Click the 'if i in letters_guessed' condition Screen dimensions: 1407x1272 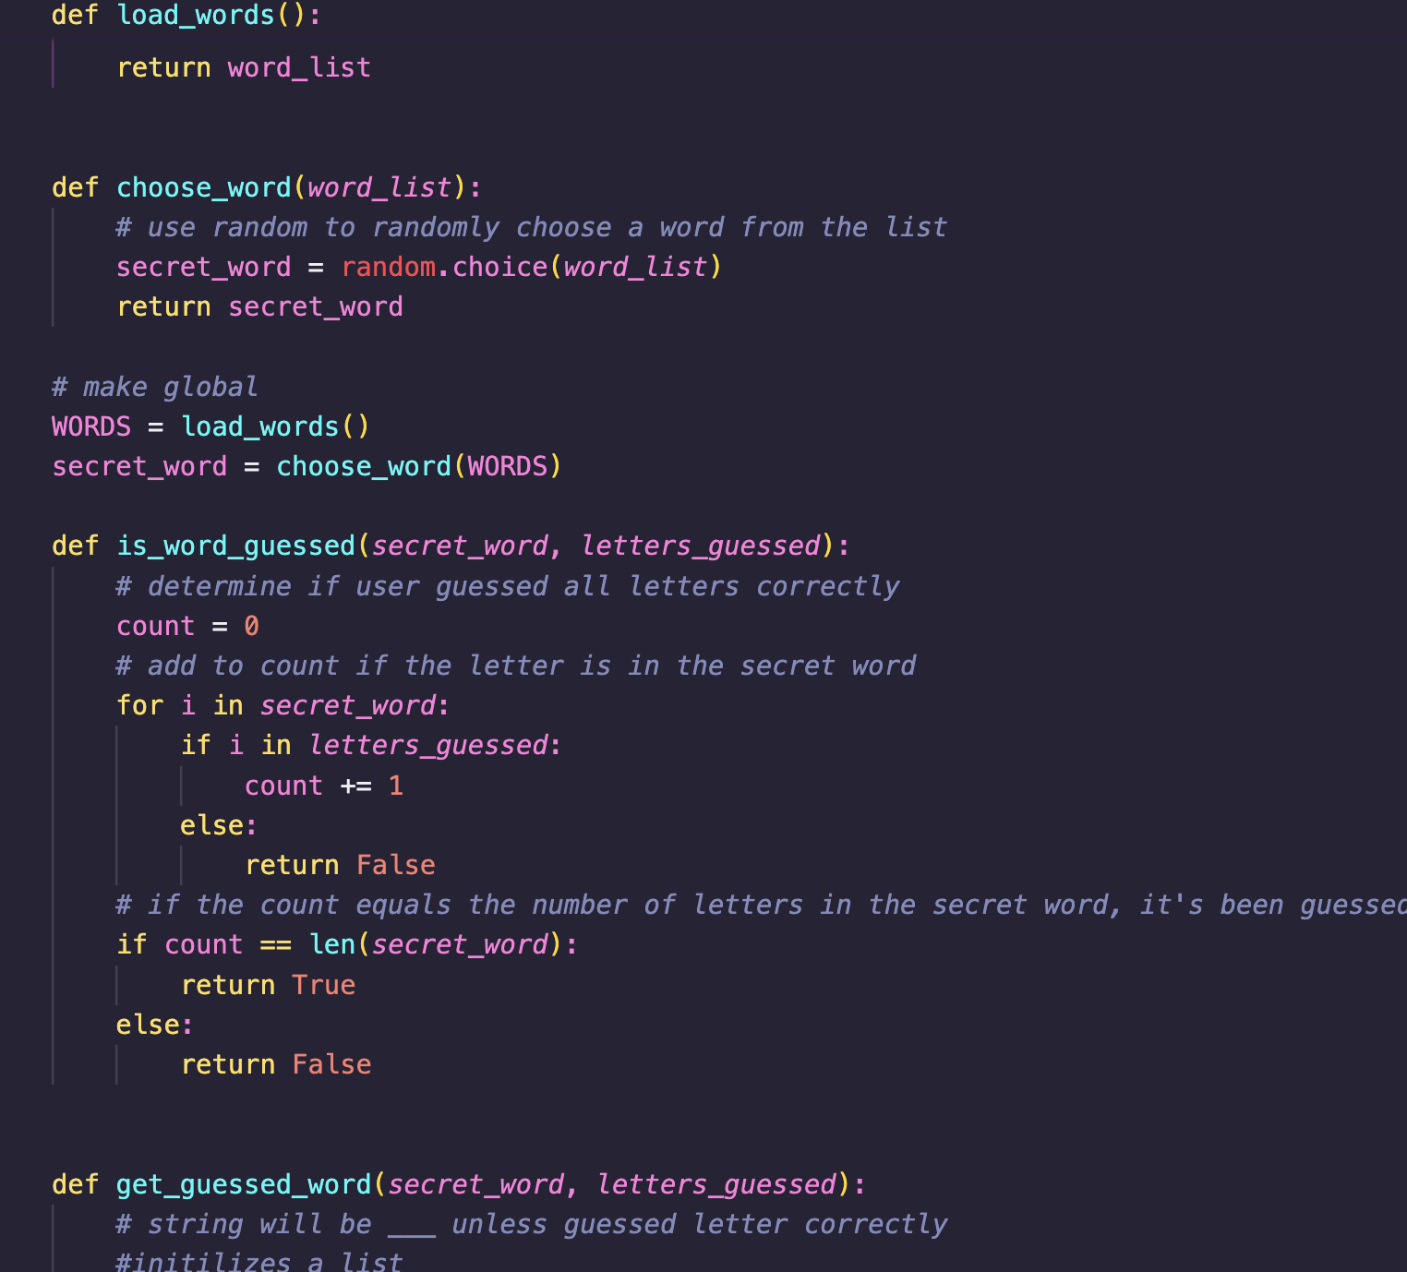[370, 745]
